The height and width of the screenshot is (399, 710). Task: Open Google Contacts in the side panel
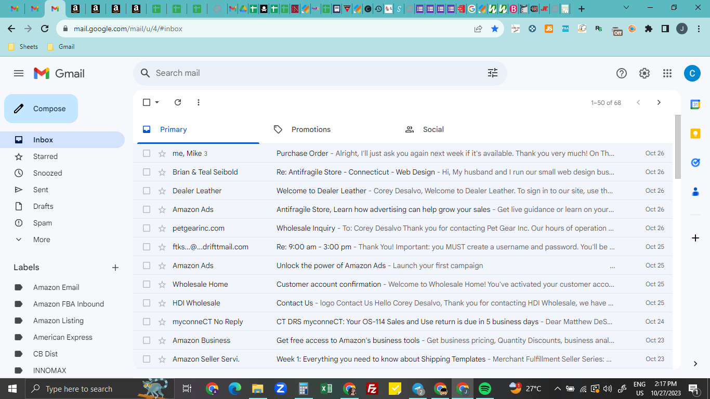[x=695, y=192]
